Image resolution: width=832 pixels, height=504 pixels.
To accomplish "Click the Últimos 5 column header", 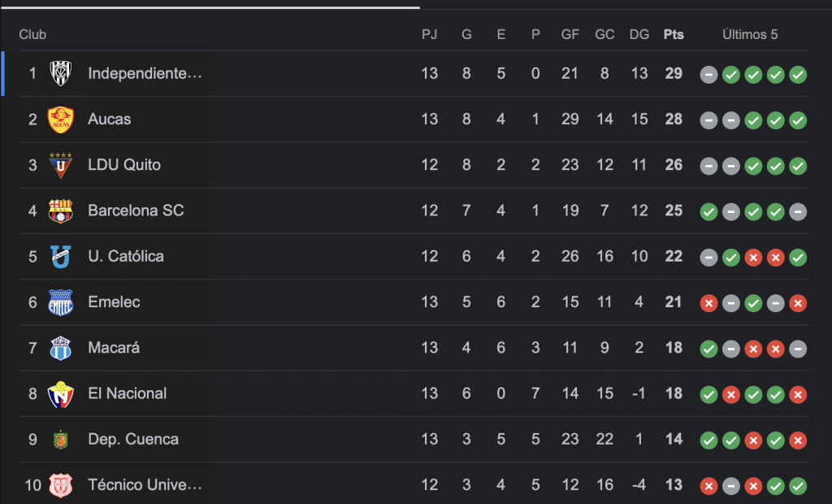I will click(x=750, y=35).
